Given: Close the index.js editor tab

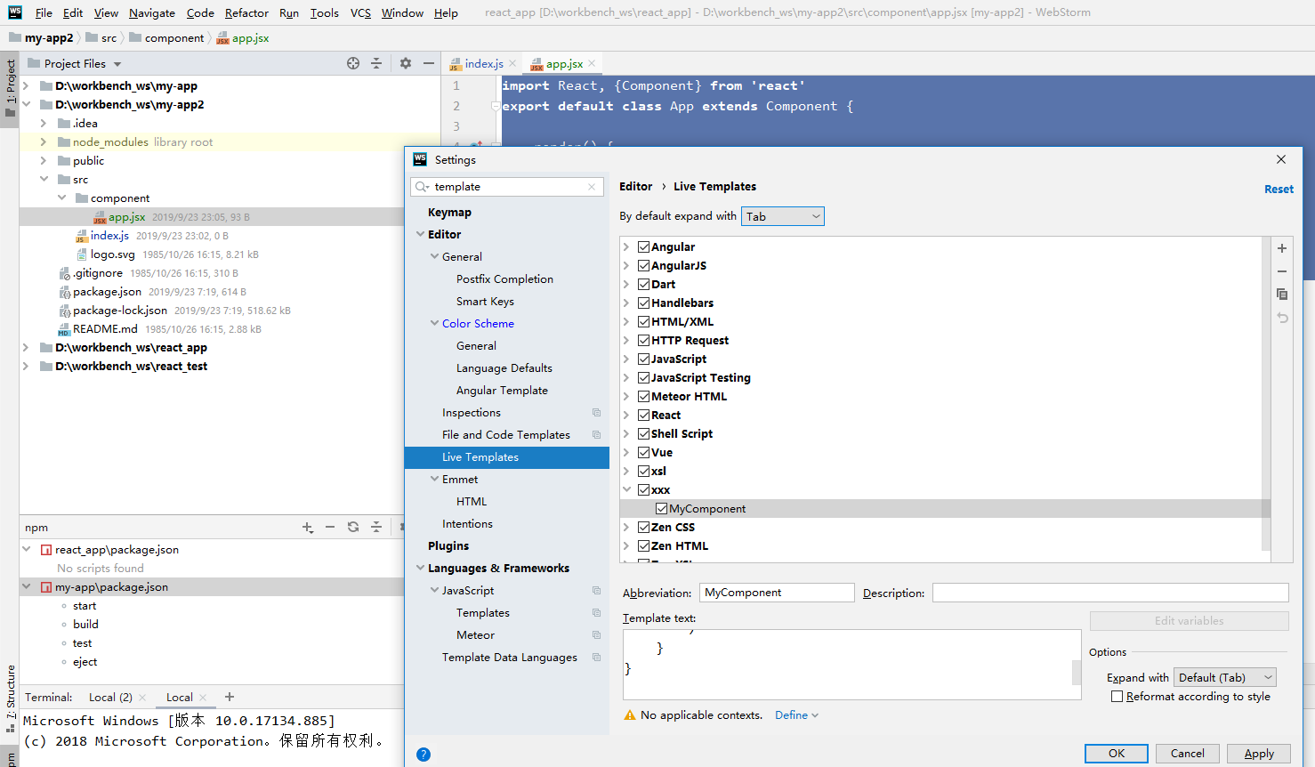Looking at the screenshot, I should (512, 64).
